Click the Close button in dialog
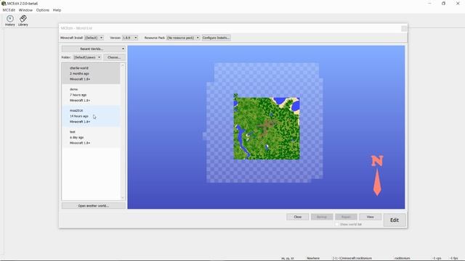 (x=297, y=217)
